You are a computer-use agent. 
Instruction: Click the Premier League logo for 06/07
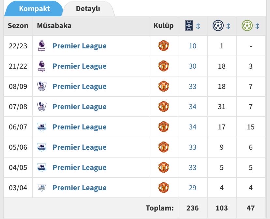[x=42, y=127]
